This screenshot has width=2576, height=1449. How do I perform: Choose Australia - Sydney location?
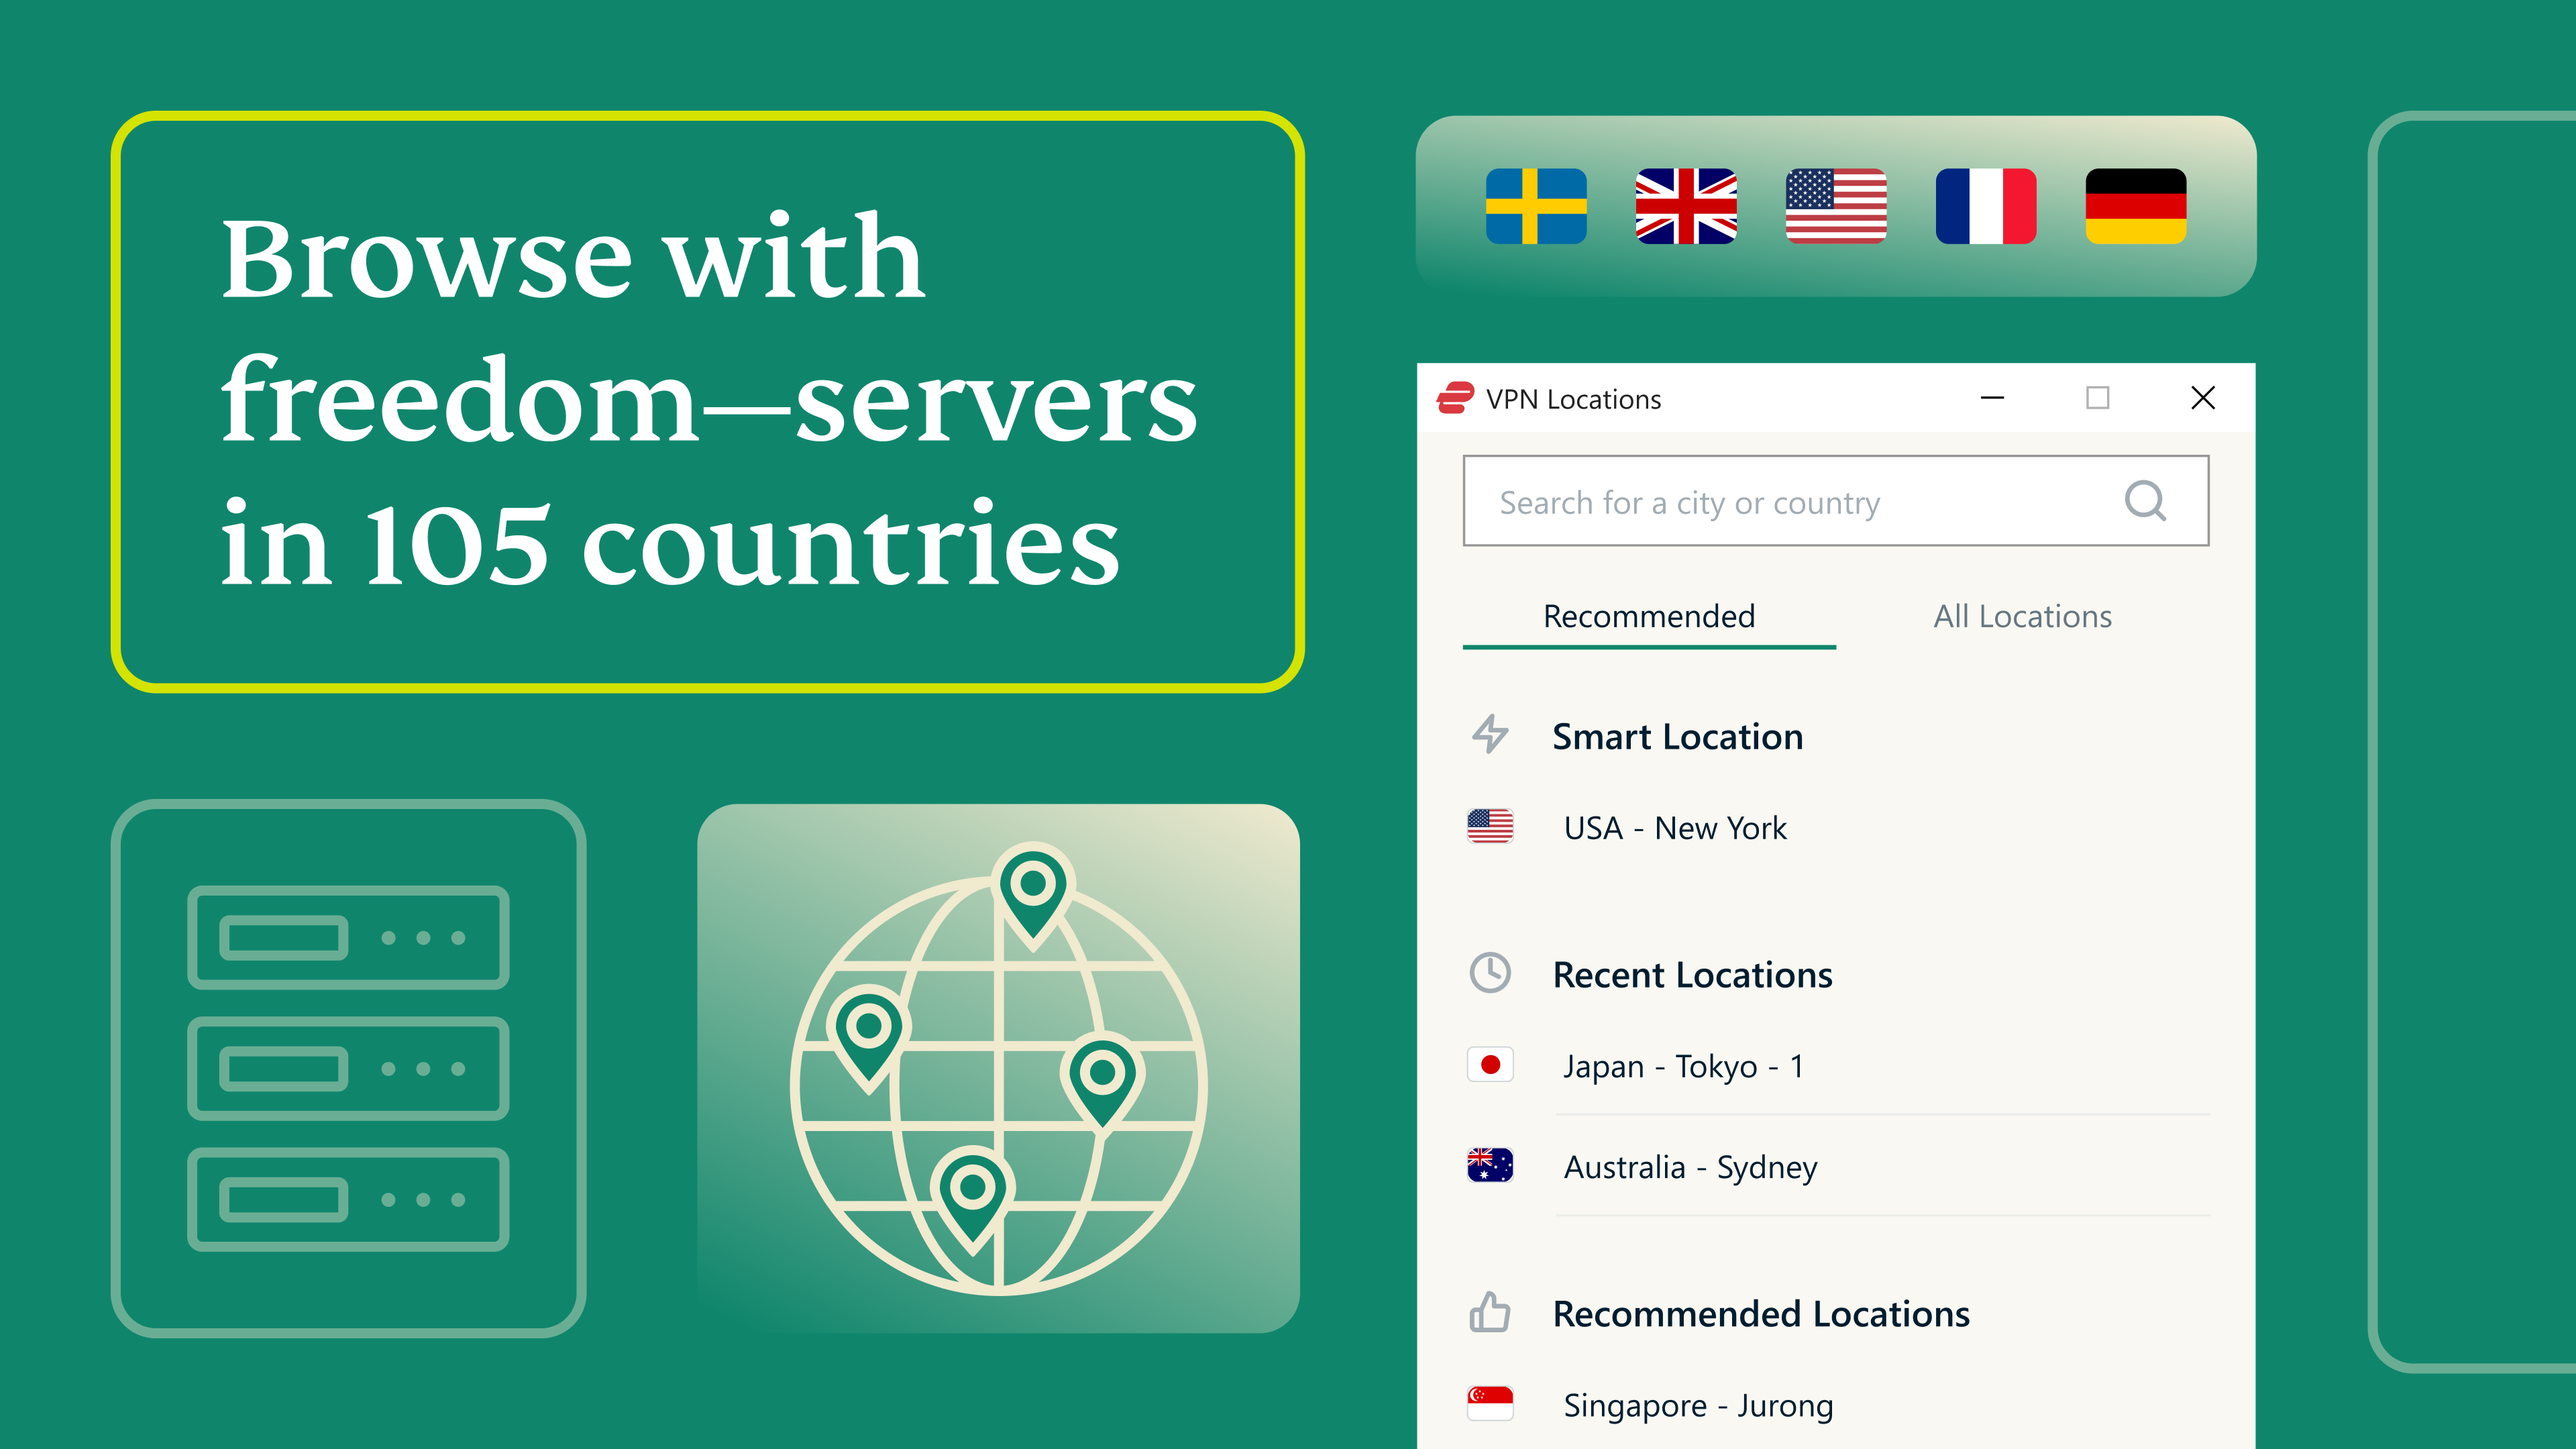1690,1166
